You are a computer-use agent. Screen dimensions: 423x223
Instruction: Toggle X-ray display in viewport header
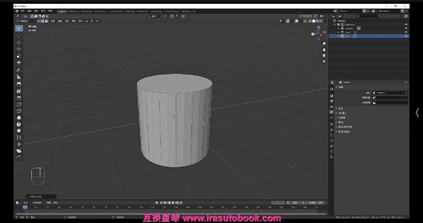tap(305, 21)
